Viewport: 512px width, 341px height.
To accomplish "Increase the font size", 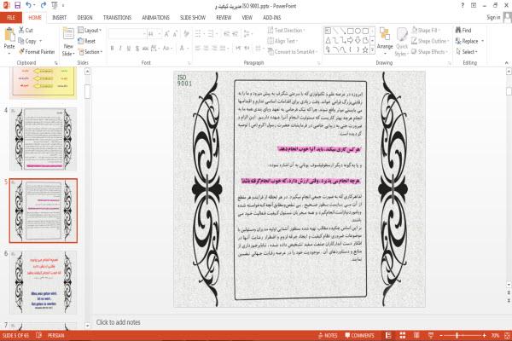I will [x=167, y=34].
